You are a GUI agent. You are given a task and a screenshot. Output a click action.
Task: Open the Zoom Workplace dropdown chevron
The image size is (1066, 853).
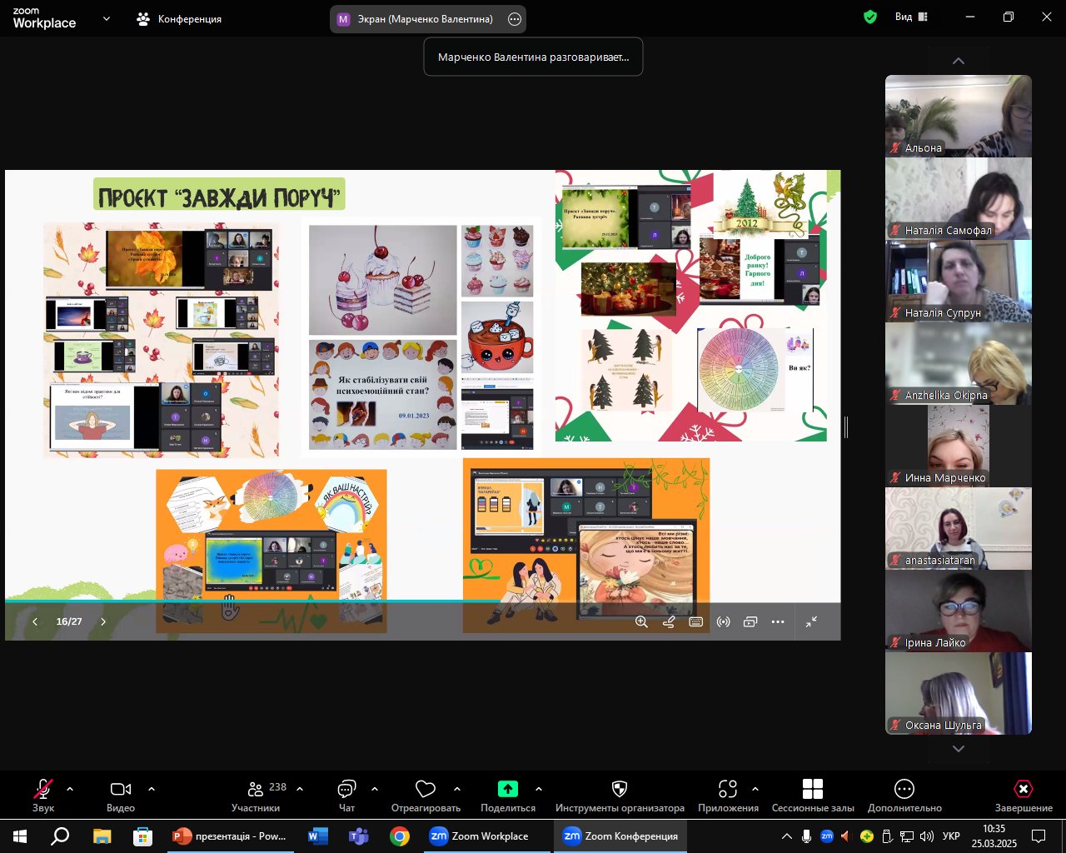(x=106, y=18)
